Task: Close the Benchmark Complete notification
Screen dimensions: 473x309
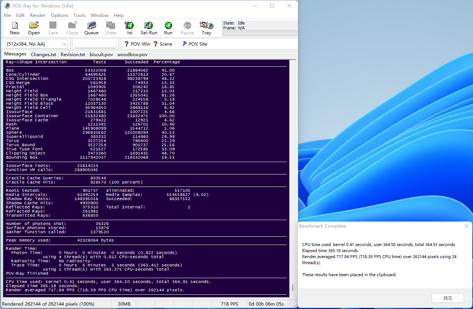Action: [x=467, y=226]
